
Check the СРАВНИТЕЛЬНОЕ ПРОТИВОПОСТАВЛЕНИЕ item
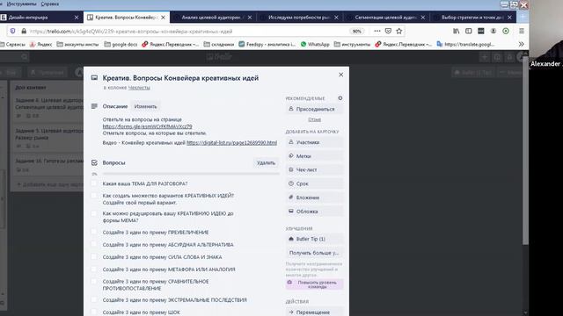click(94, 282)
